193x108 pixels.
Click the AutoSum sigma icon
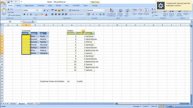[152, 9]
